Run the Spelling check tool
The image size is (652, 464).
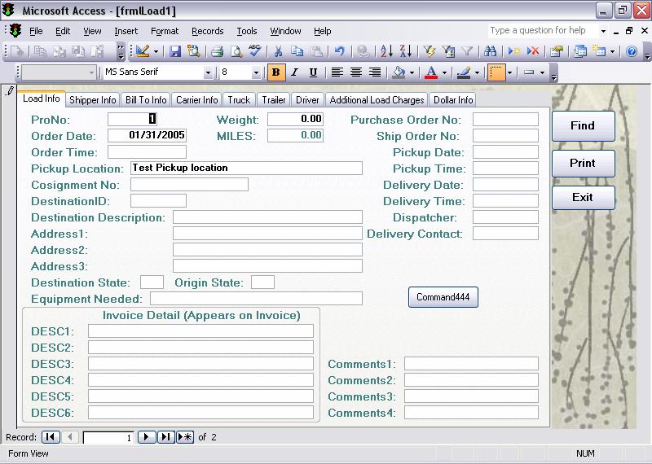(255, 51)
